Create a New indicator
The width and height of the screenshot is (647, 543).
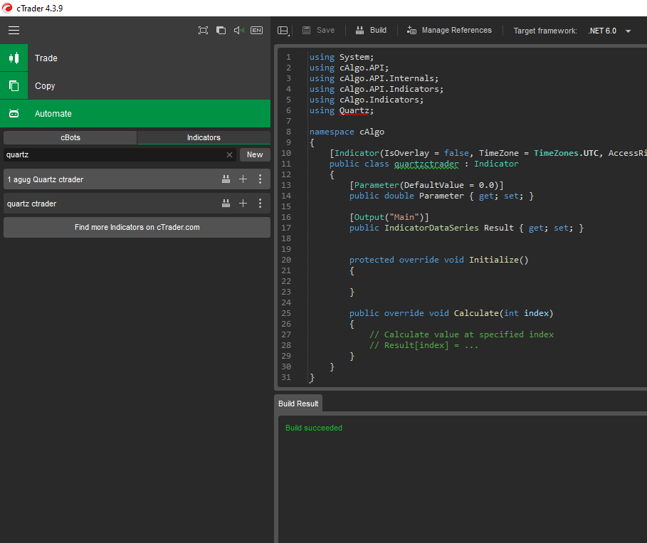(x=255, y=154)
